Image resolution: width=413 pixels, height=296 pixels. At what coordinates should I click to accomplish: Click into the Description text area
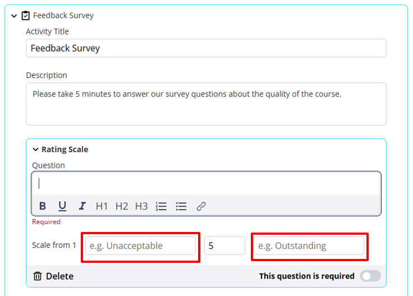pos(206,104)
